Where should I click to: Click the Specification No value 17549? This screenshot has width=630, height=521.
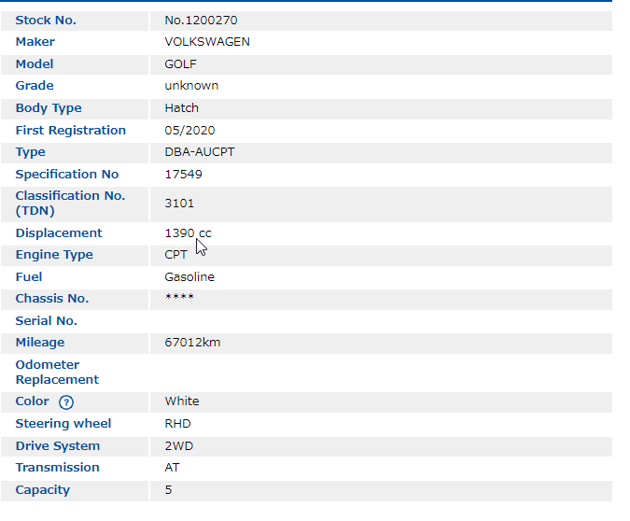(x=183, y=175)
